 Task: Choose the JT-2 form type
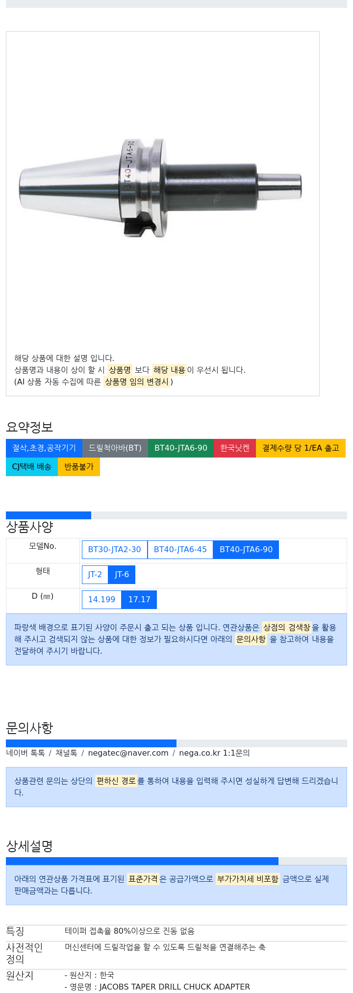click(x=95, y=574)
